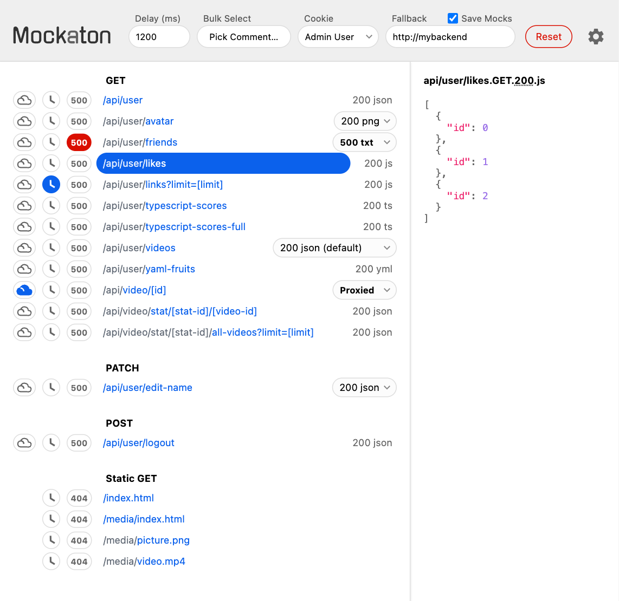The height and width of the screenshot is (601, 619).
Task: Toggle the blue clock icon for /api/user/links
Action: click(x=51, y=184)
